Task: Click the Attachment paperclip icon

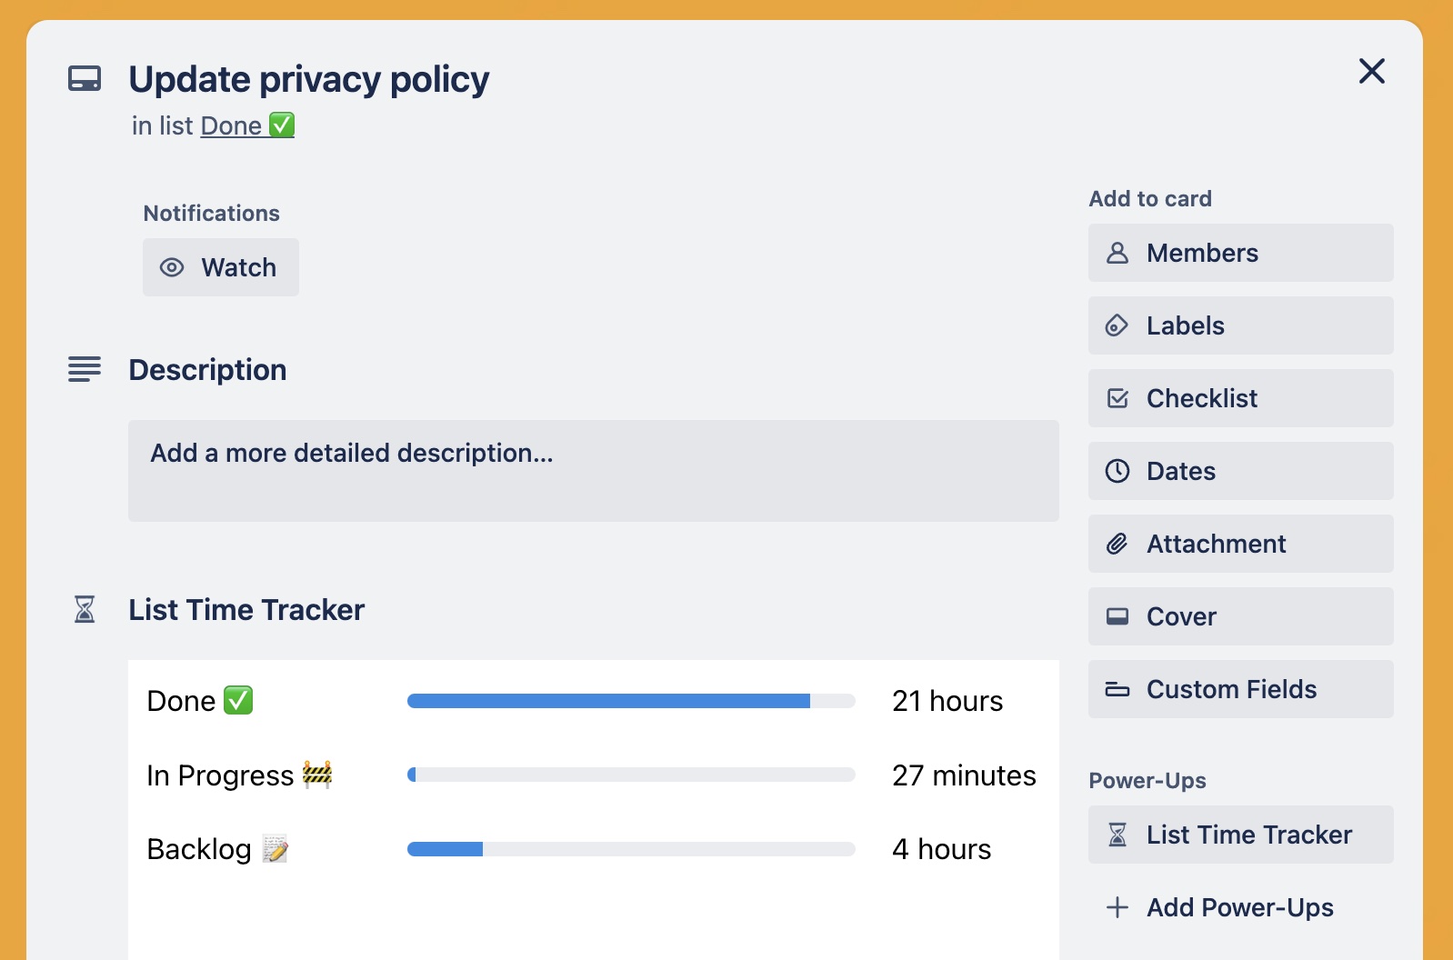Action: click(x=1117, y=543)
